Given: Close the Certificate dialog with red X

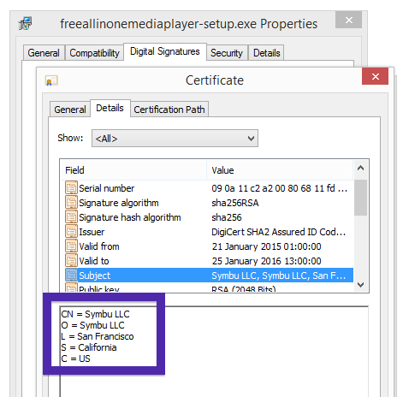Looking at the screenshot, I should pyautogui.click(x=375, y=76).
